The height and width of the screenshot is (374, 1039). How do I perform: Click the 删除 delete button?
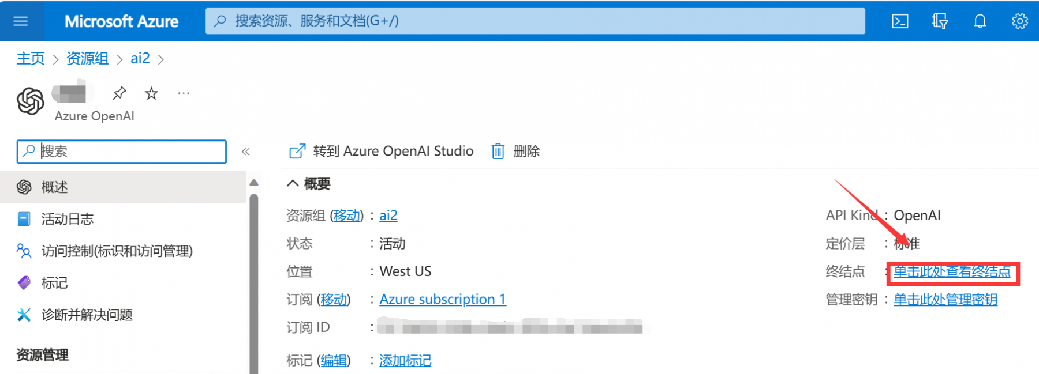515,151
